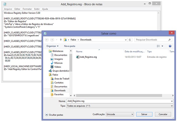Go up one folder level
The height and width of the screenshot is (122, 177).
[x=61, y=40]
